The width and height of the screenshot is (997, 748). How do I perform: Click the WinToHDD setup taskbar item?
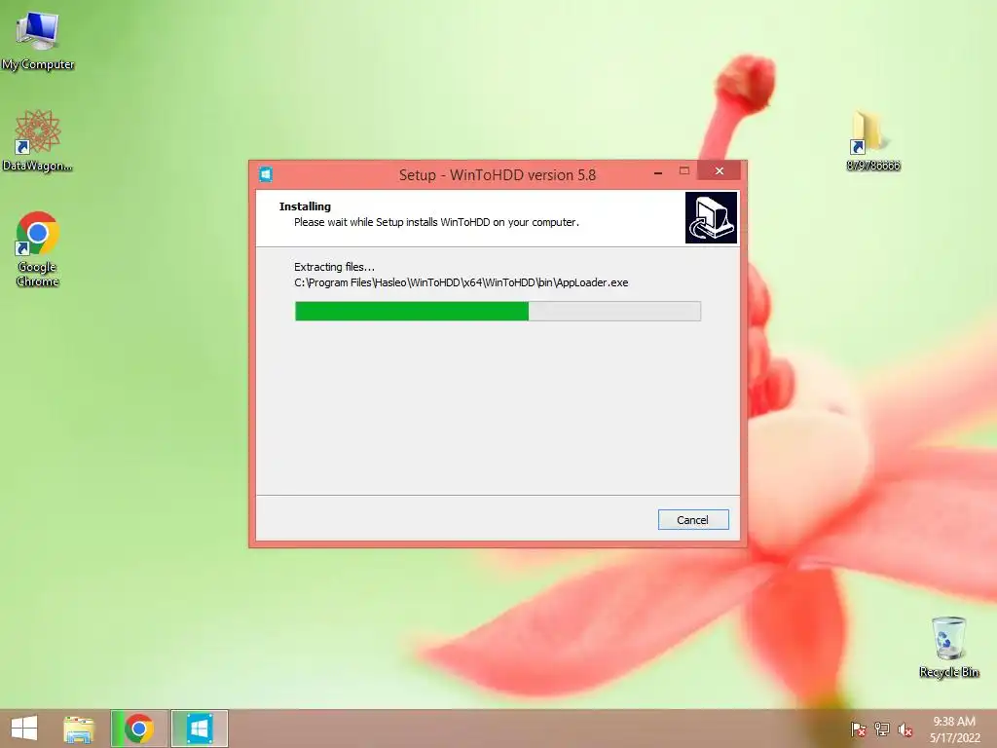(x=199, y=729)
